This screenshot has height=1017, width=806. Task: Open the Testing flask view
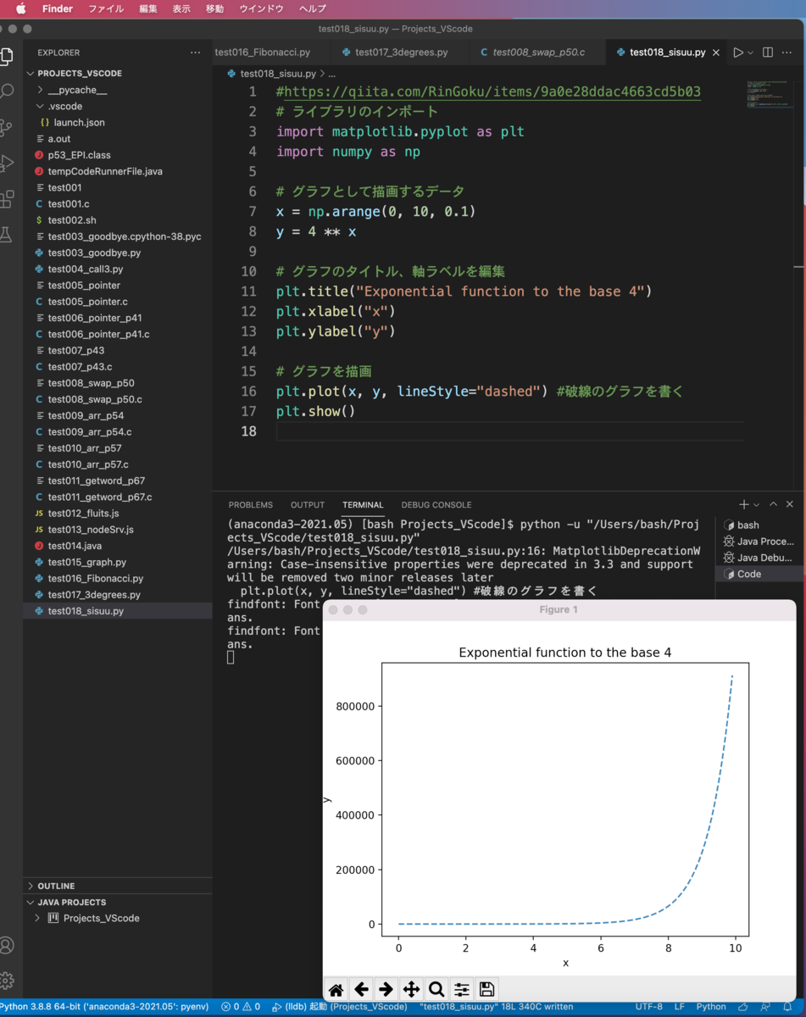(x=7, y=235)
